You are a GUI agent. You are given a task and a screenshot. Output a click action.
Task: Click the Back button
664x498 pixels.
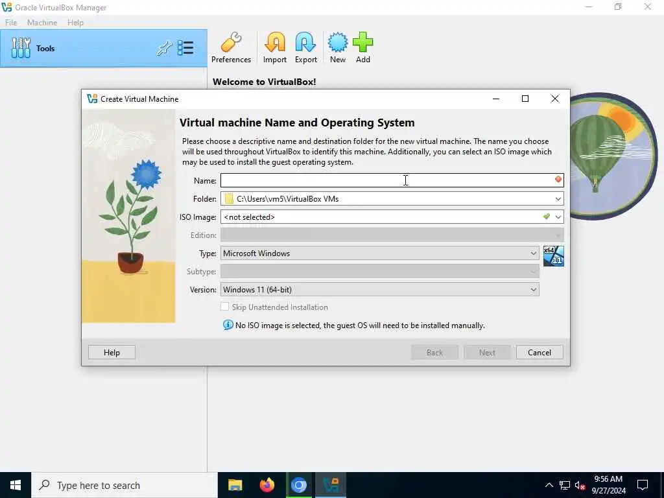(434, 352)
